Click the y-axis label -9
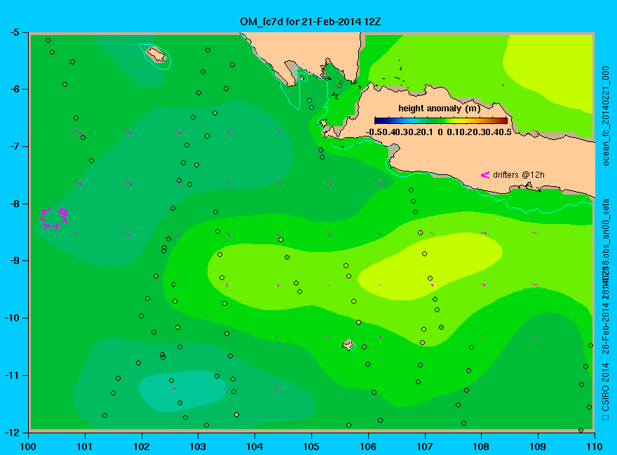Image resolution: width=617 pixels, height=455 pixels. 14,261
